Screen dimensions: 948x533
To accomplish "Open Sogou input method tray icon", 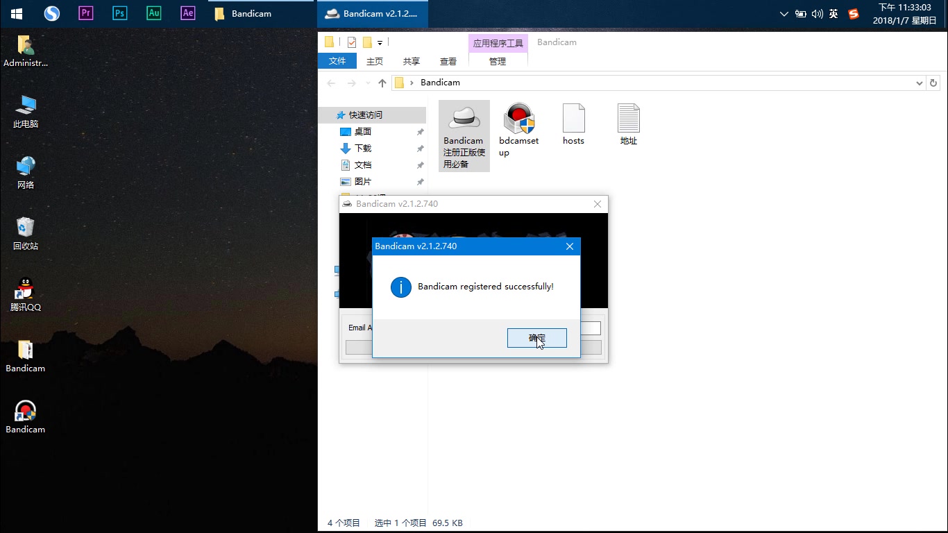I will [x=854, y=14].
